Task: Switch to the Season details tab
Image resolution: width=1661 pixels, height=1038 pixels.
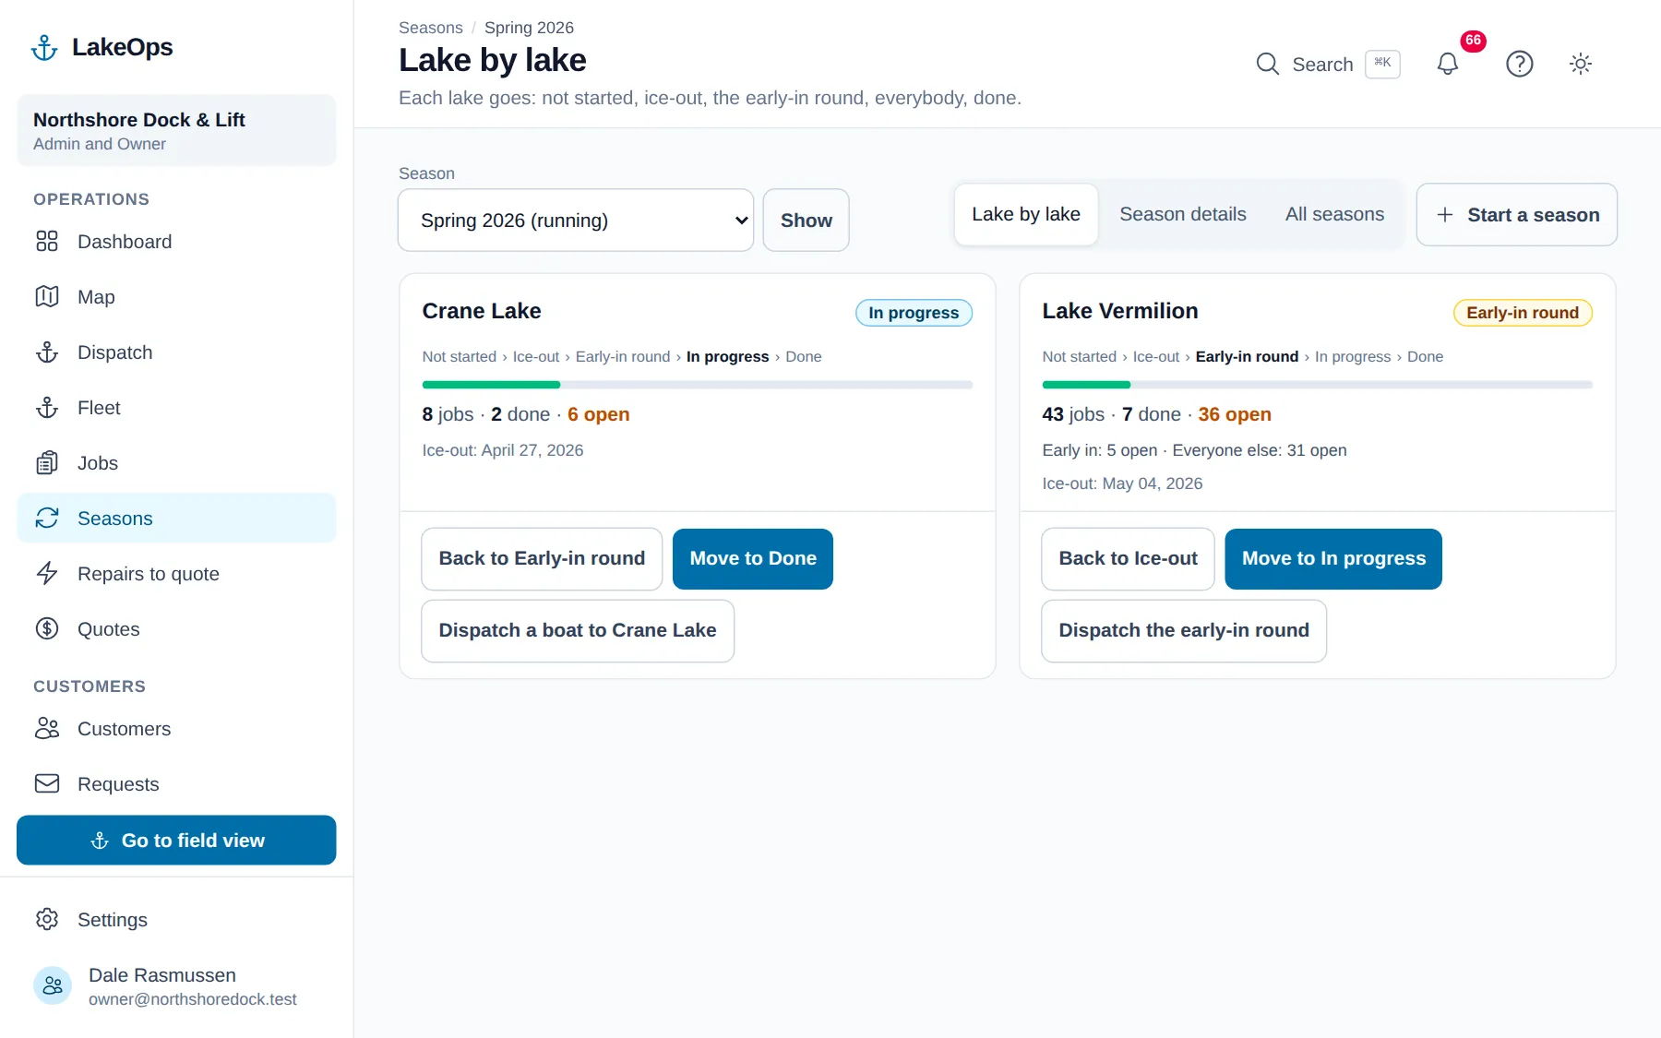Action: click(x=1183, y=215)
